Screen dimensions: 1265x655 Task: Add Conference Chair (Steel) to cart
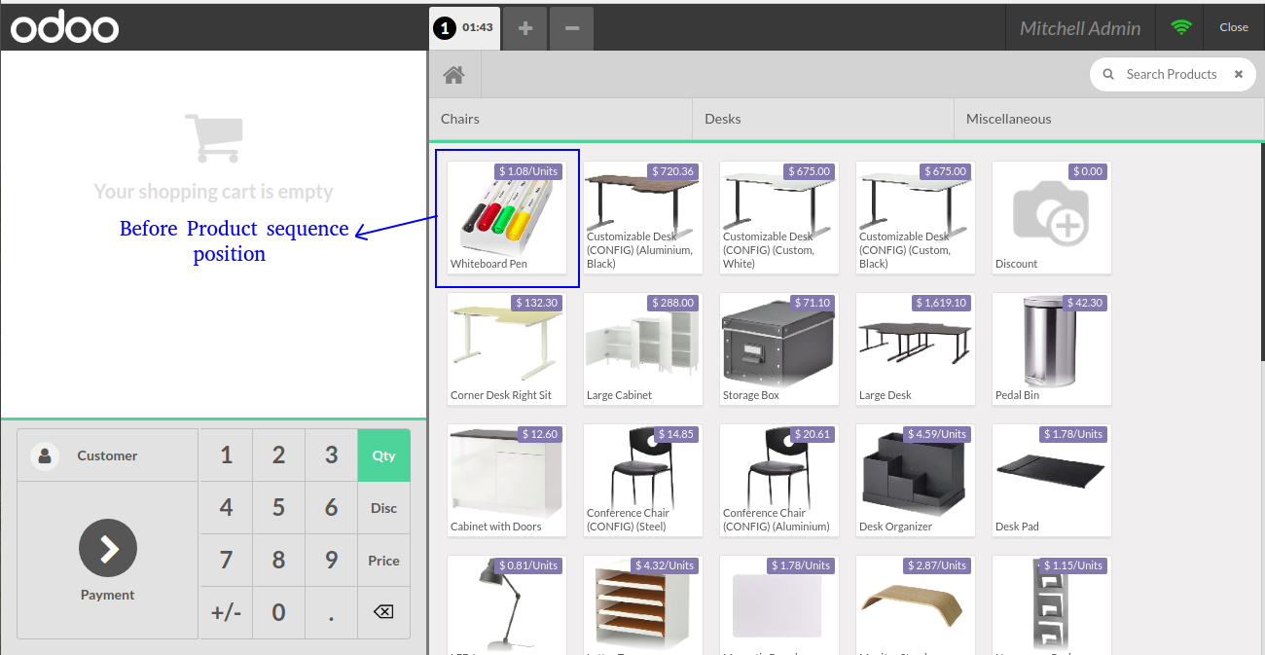tap(643, 481)
